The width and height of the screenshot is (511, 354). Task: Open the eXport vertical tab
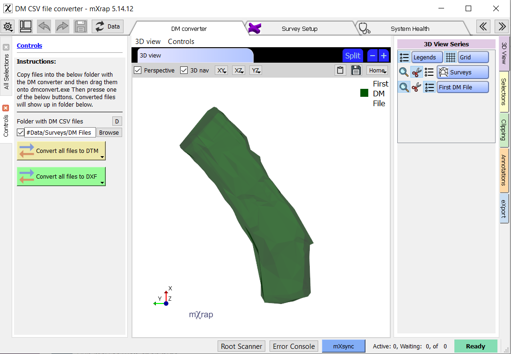(x=504, y=209)
